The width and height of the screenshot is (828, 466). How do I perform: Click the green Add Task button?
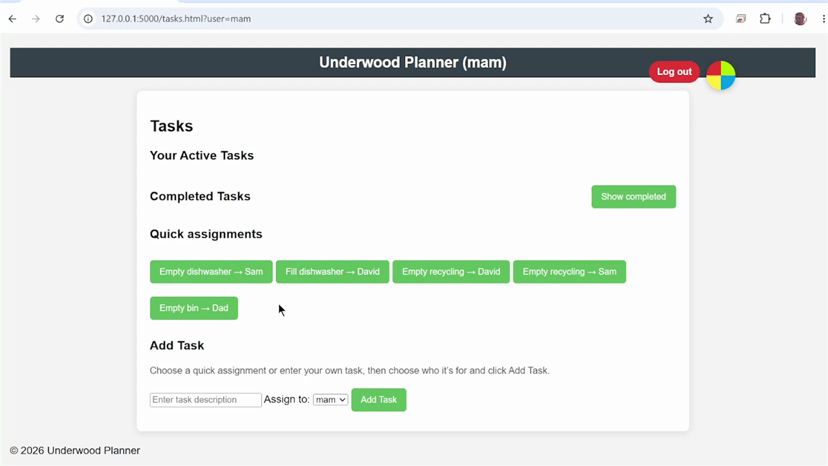tap(378, 400)
